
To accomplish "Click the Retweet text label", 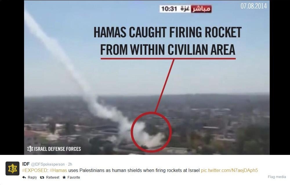I will [53, 177].
